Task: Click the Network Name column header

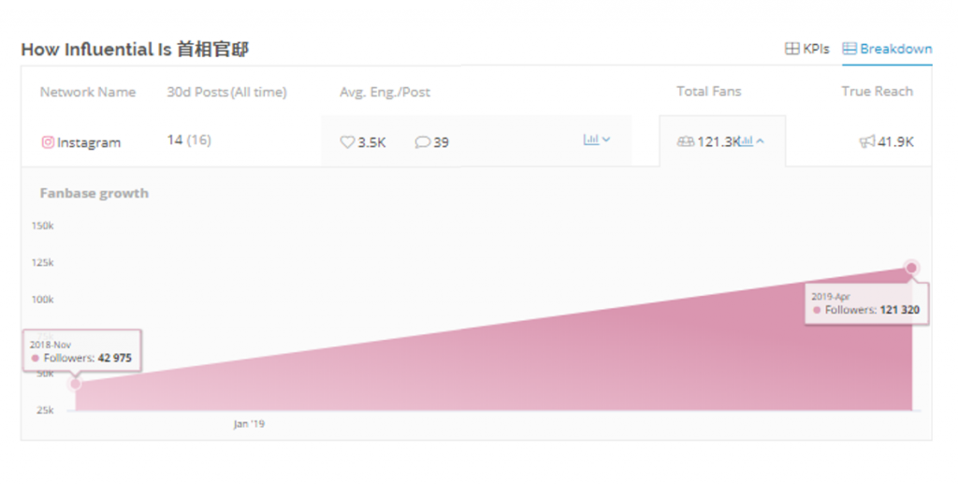Action: point(88,92)
